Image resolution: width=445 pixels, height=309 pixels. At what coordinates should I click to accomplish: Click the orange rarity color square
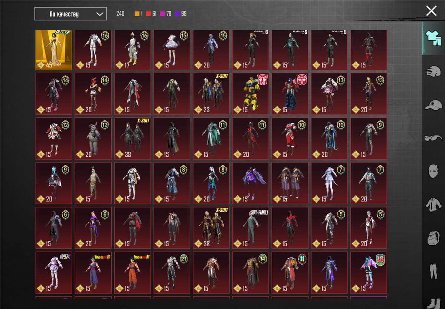point(137,14)
